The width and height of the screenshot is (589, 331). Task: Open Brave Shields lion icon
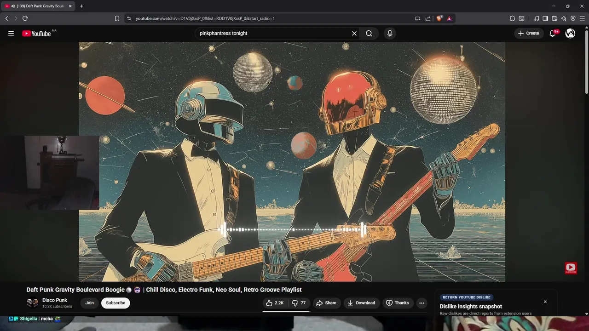[x=439, y=18]
